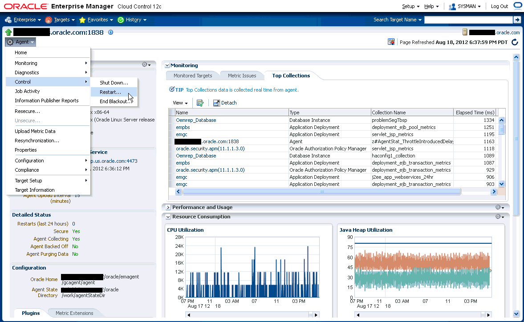Open the Agent dropdown menu
The image size is (524, 322).
(x=21, y=42)
